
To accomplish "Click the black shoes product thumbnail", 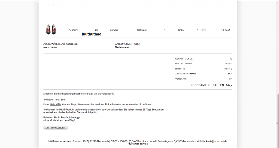I will point(51,29).
